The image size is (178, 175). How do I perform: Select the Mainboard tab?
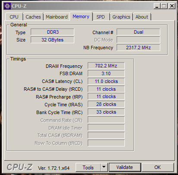click(x=57, y=17)
